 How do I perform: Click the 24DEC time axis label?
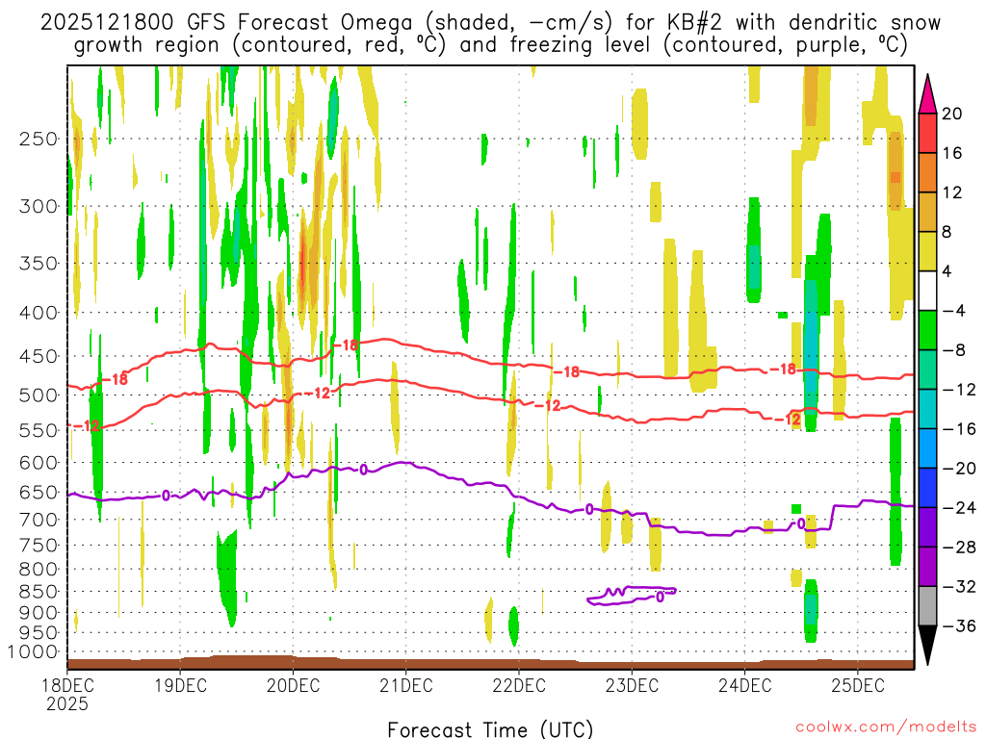pyautogui.click(x=744, y=685)
